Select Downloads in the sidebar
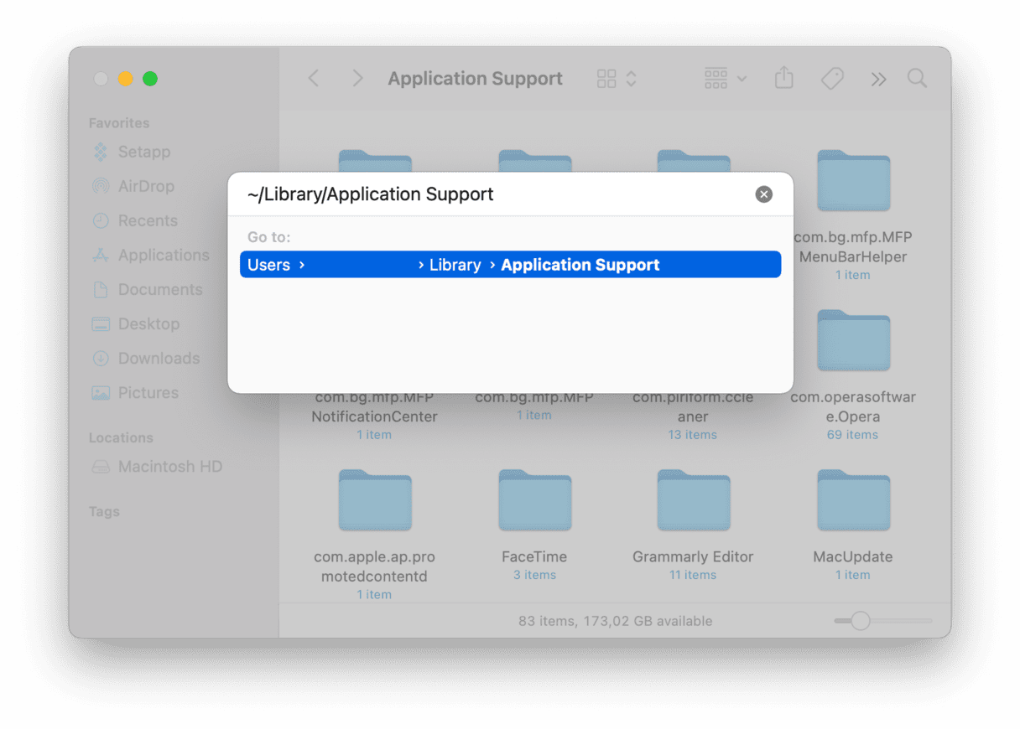The width and height of the screenshot is (1020, 729). pyautogui.click(x=158, y=358)
